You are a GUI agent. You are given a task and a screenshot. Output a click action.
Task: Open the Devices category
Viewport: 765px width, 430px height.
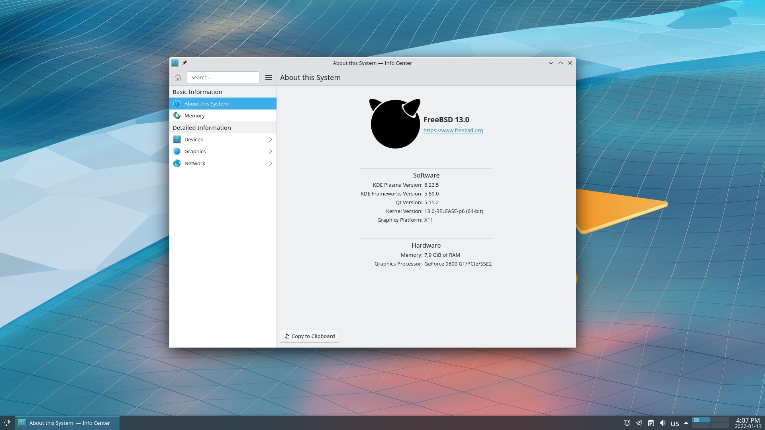[x=223, y=139]
